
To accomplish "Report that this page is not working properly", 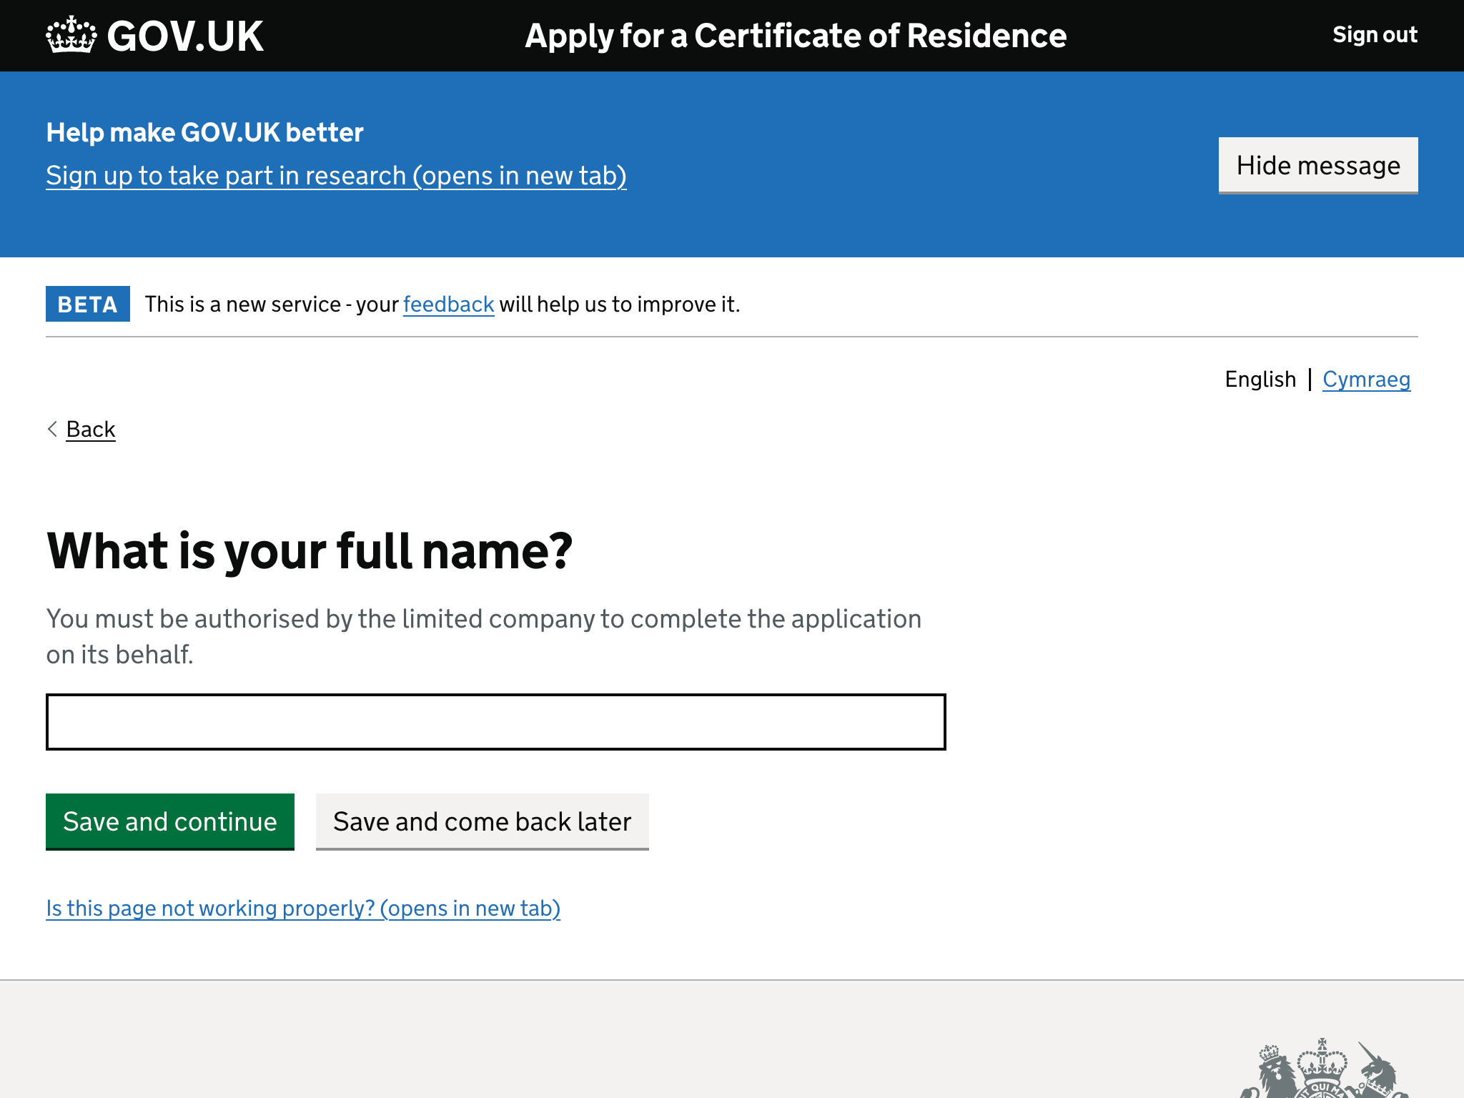I will coord(303,908).
